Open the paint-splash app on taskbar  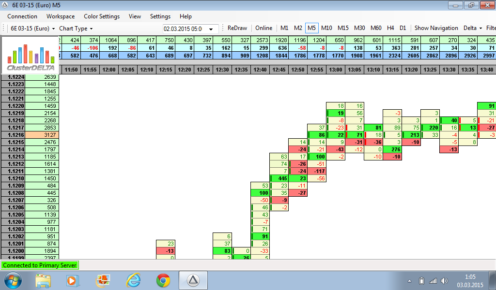coord(103,280)
